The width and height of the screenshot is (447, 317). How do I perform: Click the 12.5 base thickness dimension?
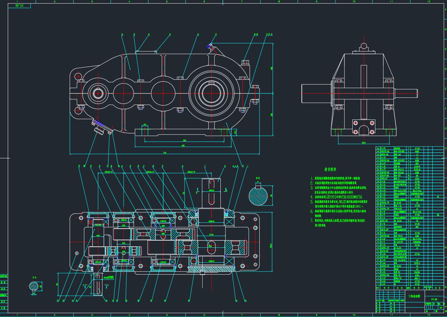pyautogui.click(x=235, y=132)
